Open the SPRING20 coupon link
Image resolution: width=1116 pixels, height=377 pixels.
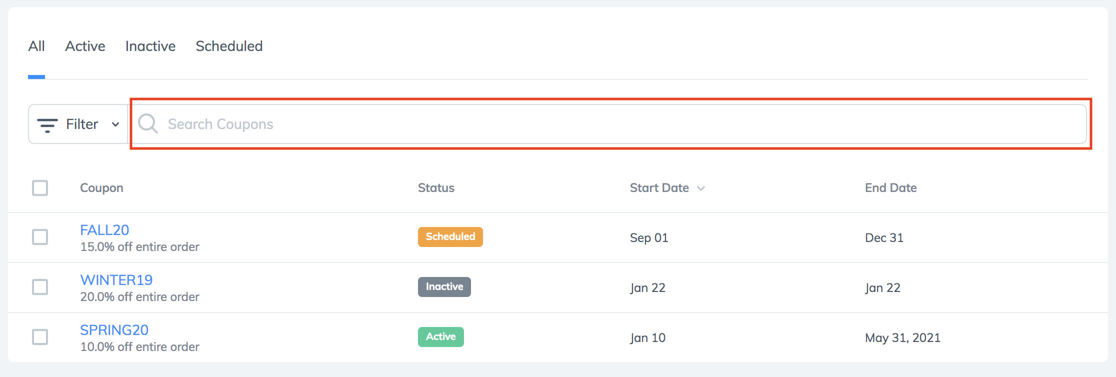click(114, 330)
